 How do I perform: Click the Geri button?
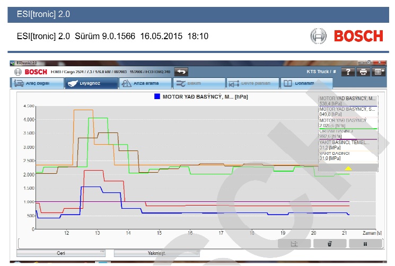tap(61, 253)
